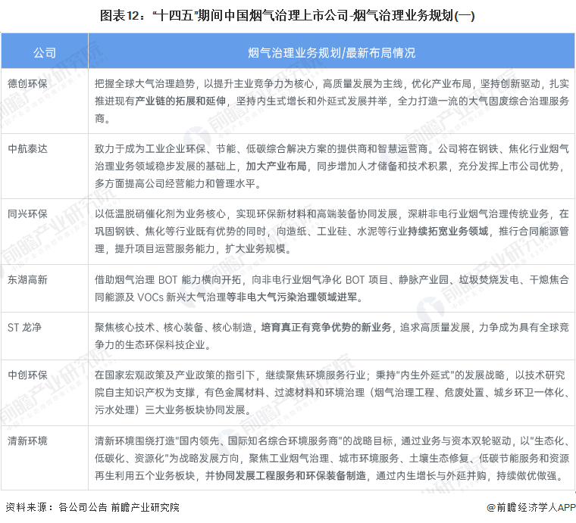Click the text beginning '聚焦核心技术、核心装备'
Screen dimensions: 576x523
coord(332,336)
